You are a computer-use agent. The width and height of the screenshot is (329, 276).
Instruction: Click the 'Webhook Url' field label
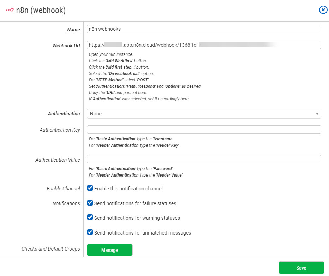66,46
